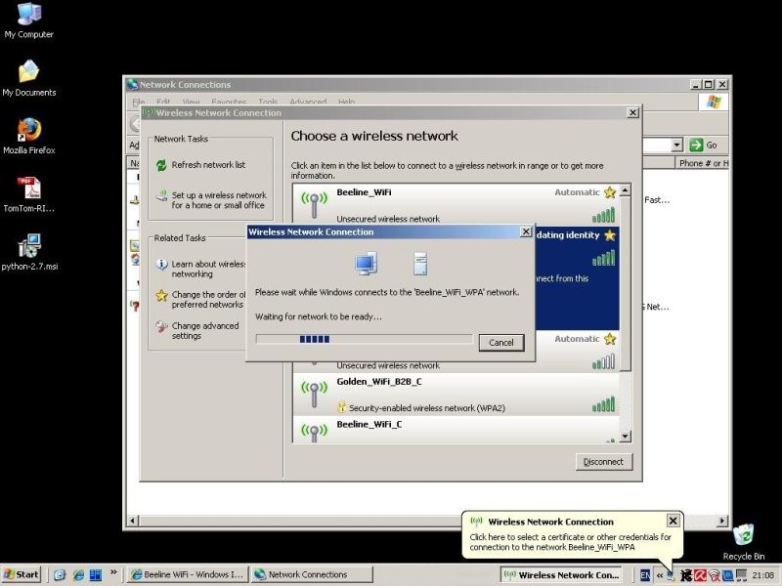The height and width of the screenshot is (586, 782).
Task: Click the Disconnect button
Action: click(603, 462)
